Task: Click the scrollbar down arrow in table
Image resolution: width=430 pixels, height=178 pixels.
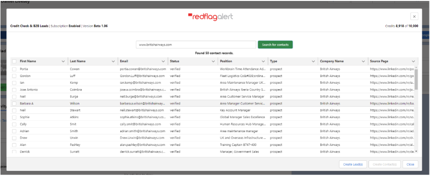Action: click(416, 151)
